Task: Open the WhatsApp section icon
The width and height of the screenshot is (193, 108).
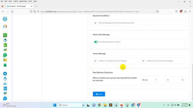Action: tap(5, 35)
